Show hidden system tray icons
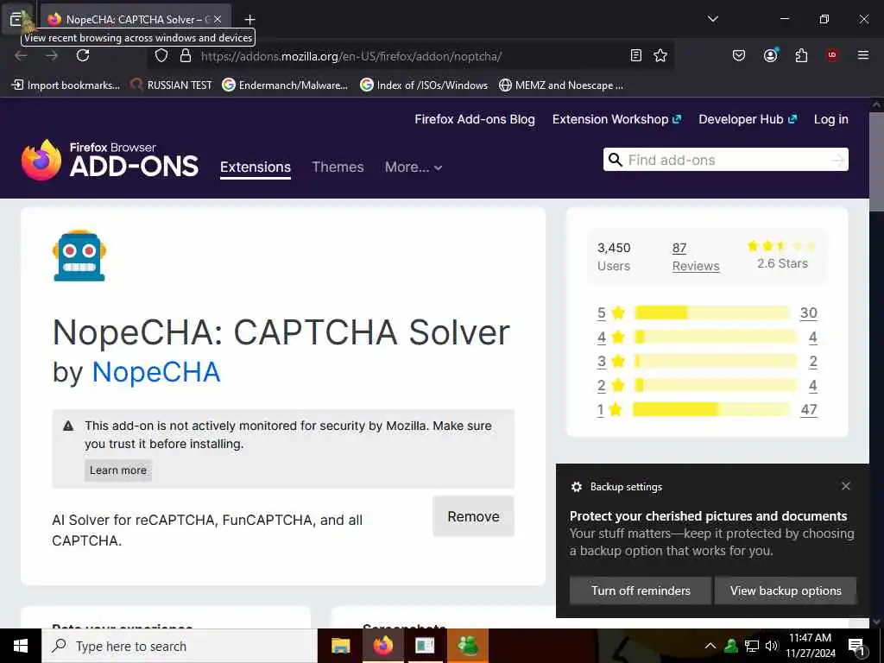 (x=710, y=646)
